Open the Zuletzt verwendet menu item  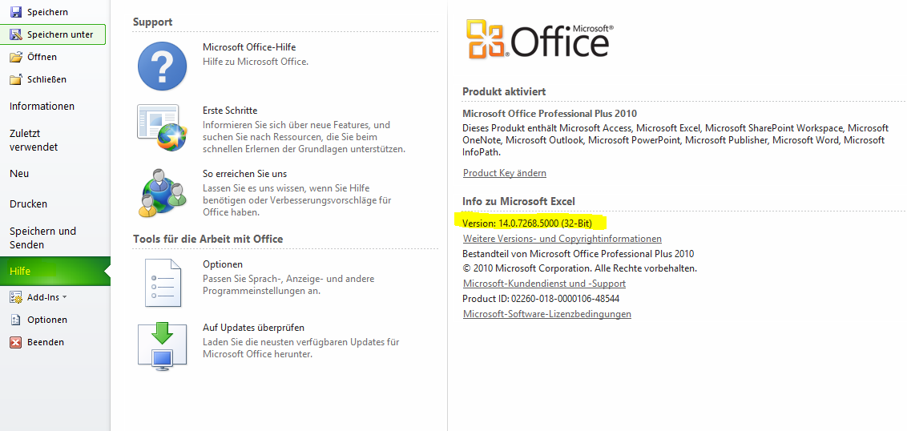(x=34, y=140)
